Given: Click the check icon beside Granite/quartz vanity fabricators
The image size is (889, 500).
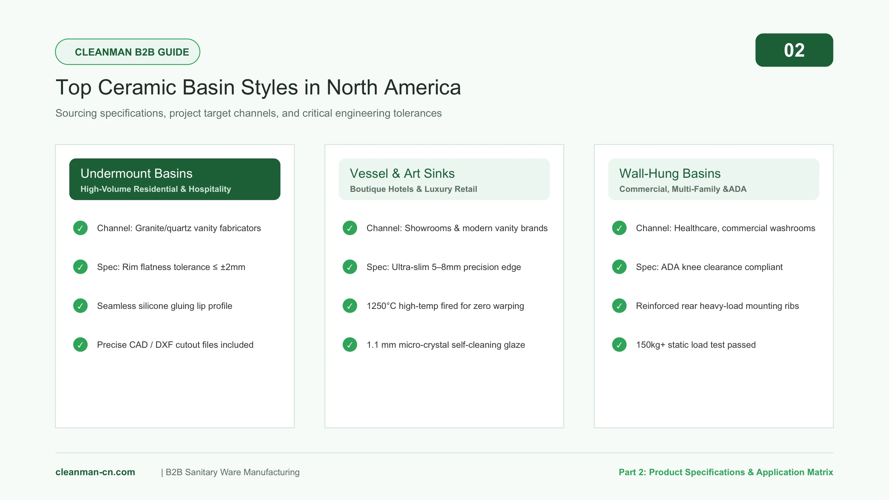Looking at the screenshot, I should click(80, 228).
